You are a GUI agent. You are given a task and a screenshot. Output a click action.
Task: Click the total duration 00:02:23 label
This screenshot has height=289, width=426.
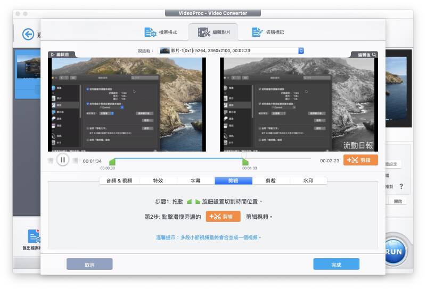[x=330, y=161]
